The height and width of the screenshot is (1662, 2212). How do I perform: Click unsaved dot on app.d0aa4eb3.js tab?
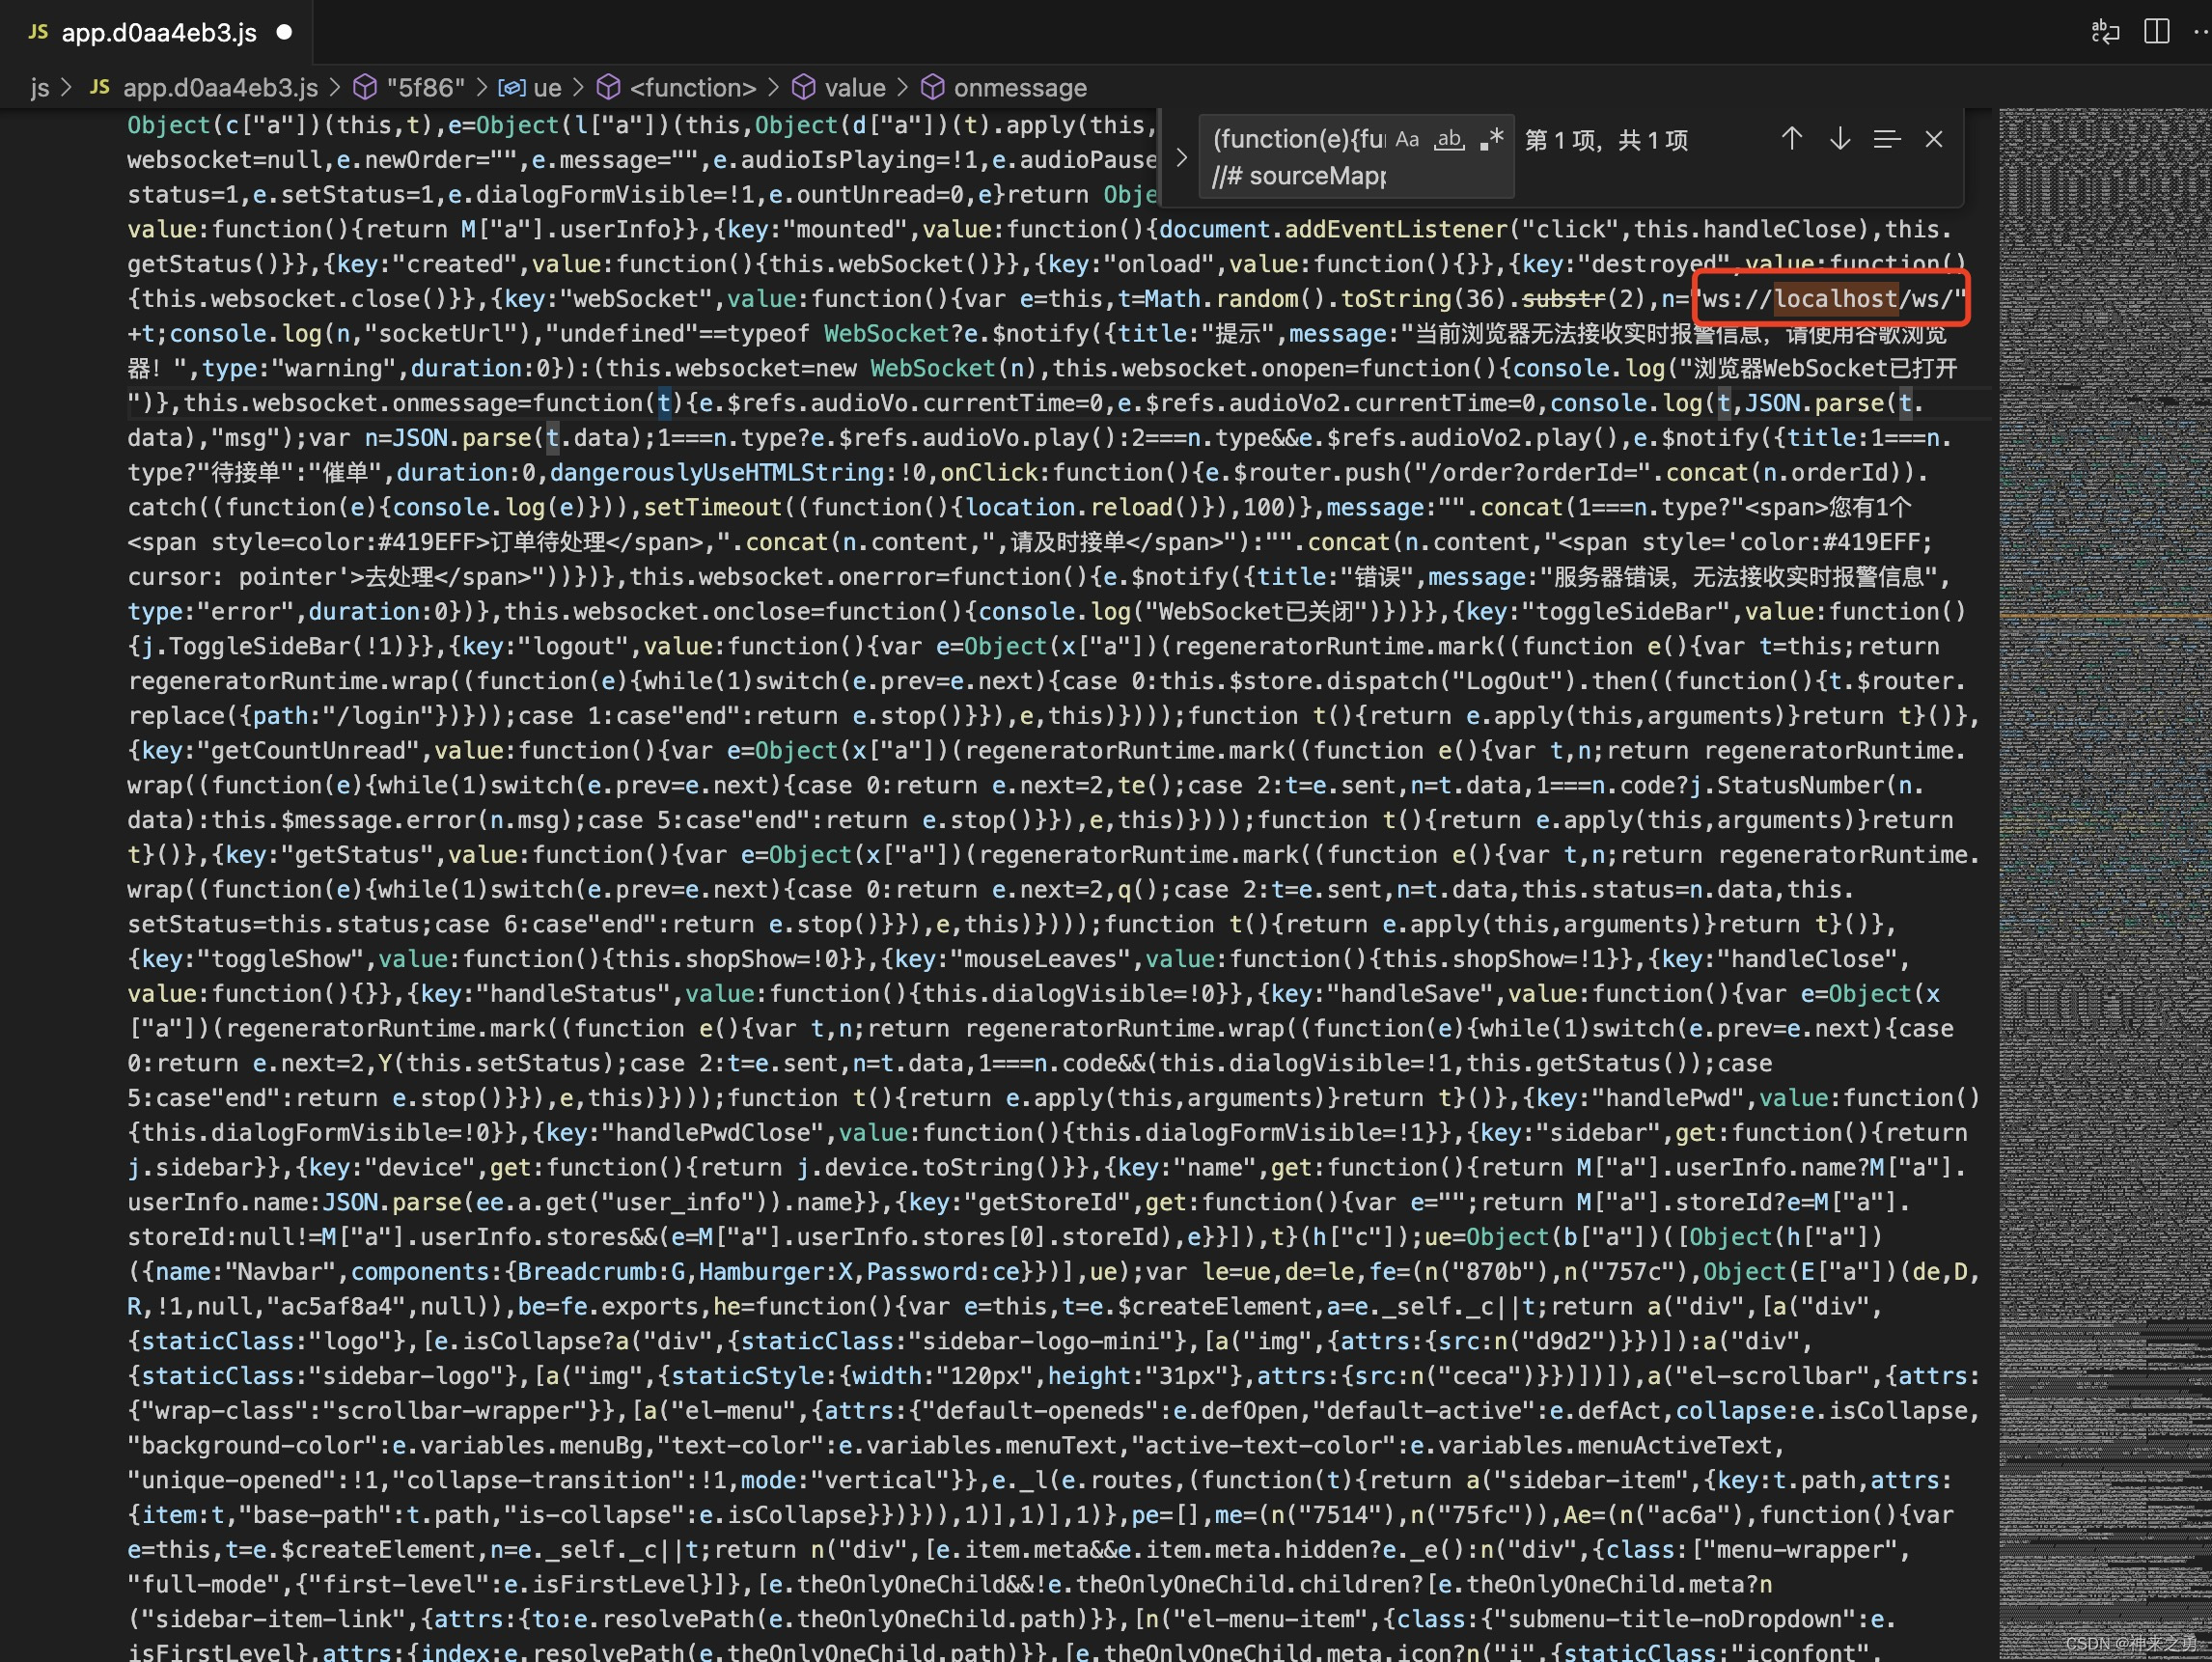click(x=284, y=33)
